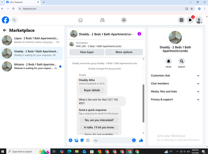
Task: Open Buyer details for Shaddy Attia
Action: (x=92, y=90)
